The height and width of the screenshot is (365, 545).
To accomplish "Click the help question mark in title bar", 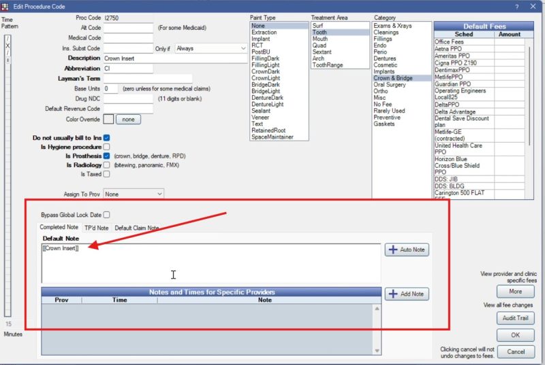I will 517,7.
